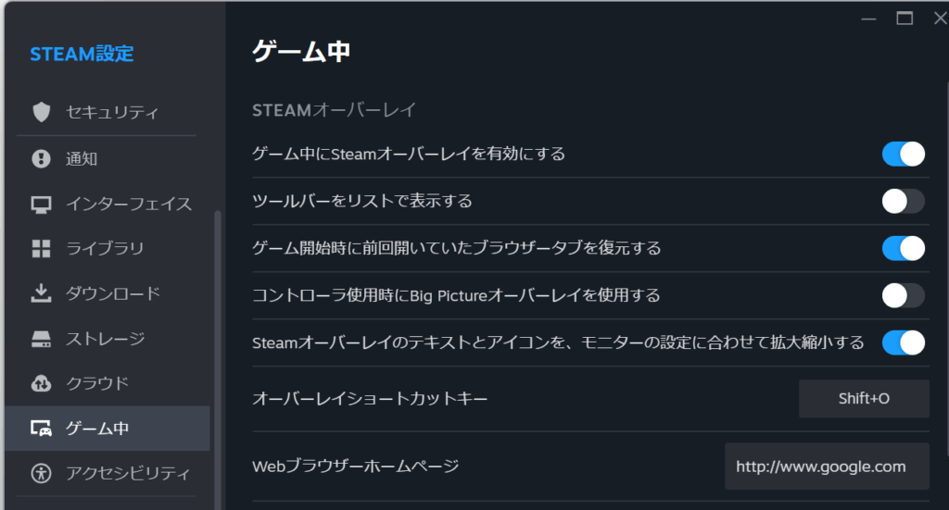Enable the ツールバーをリストで表示する toggle

(x=903, y=201)
